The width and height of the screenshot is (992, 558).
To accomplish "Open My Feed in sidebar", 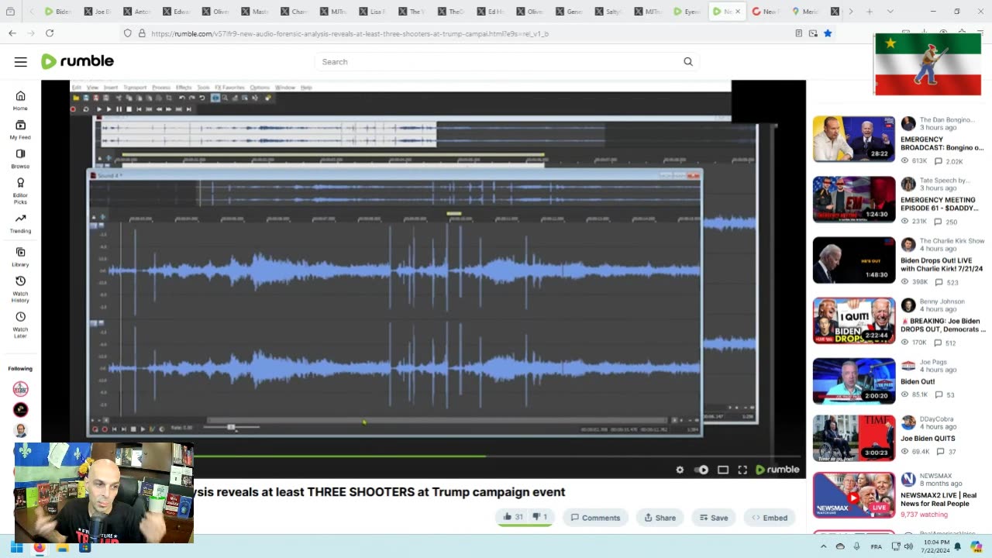I will pos(20,129).
